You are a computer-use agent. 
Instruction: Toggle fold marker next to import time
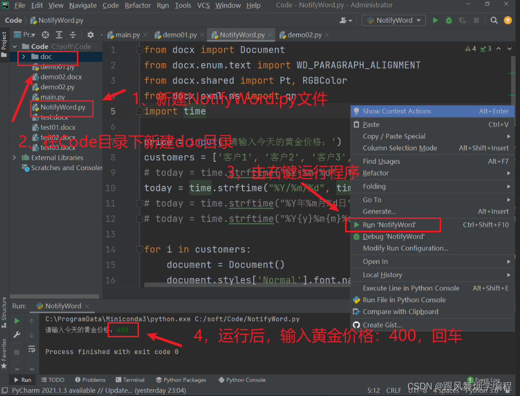[x=139, y=111]
